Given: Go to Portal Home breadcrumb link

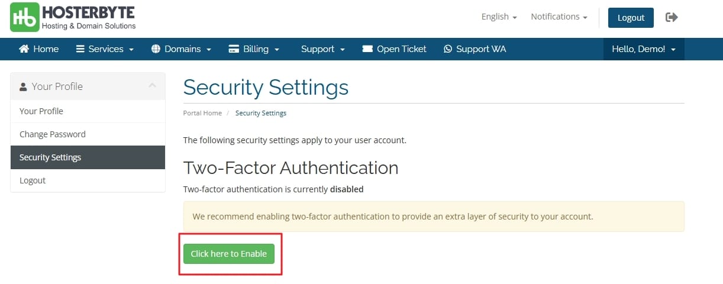Looking at the screenshot, I should 202,113.
